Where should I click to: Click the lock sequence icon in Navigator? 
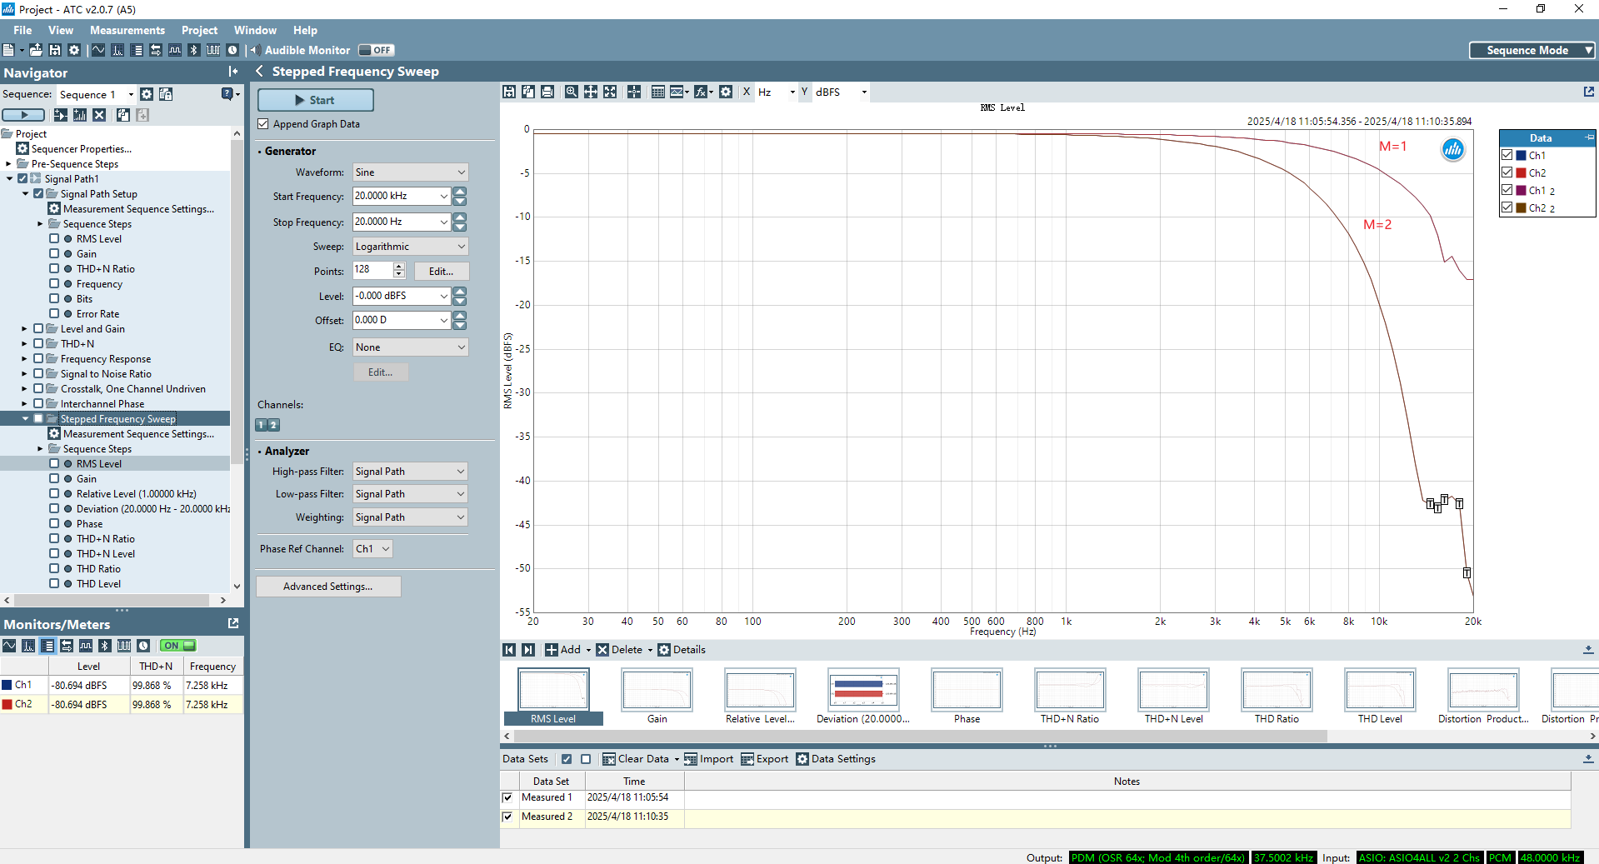[166, 94]
